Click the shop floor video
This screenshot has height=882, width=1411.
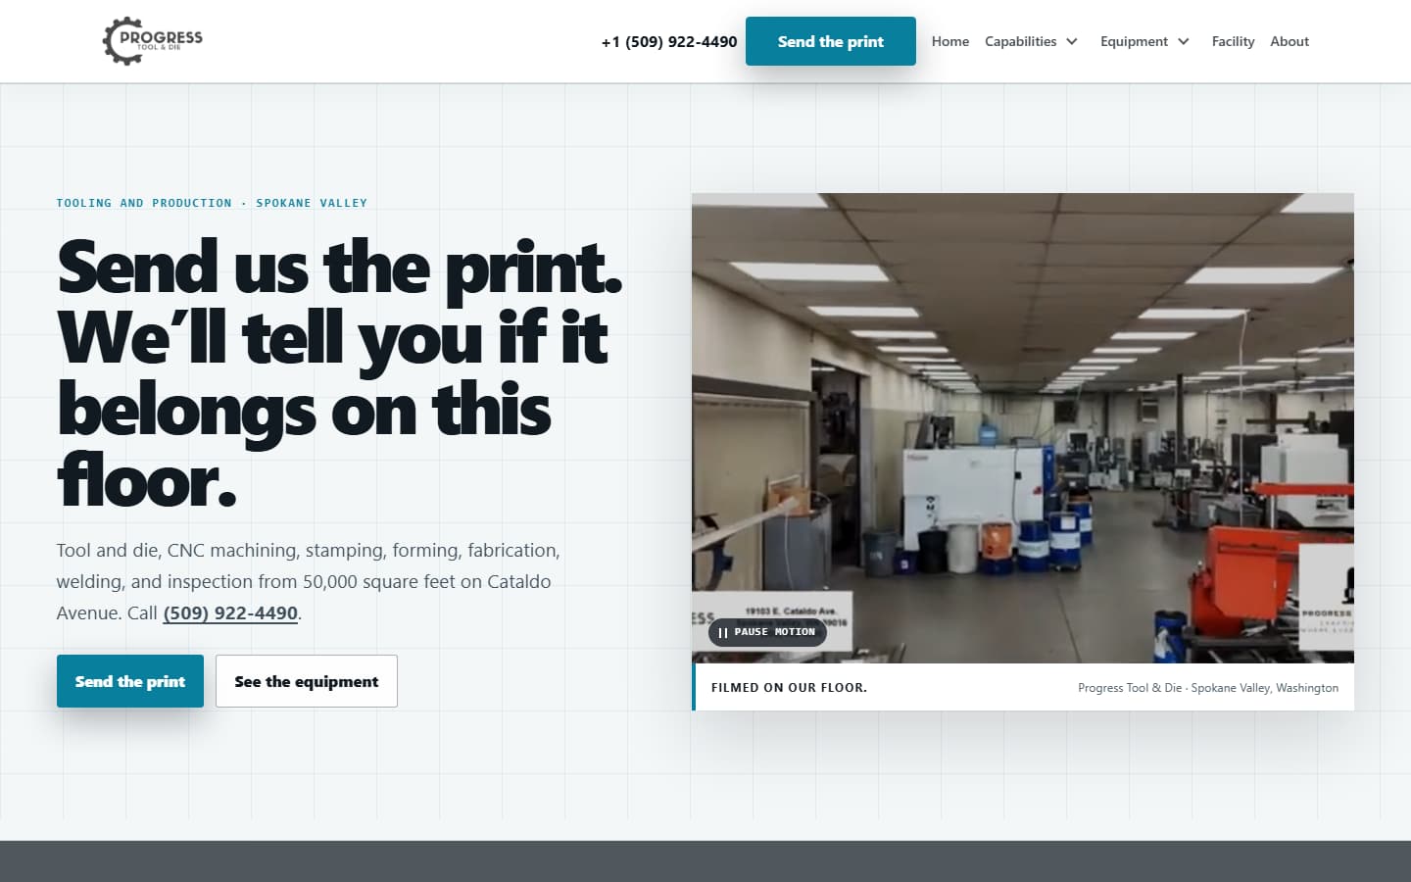1023,428
